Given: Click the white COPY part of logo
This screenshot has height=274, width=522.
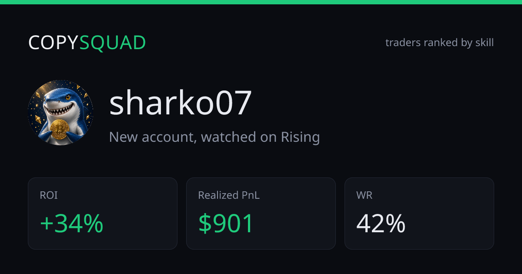Looking at the screenshot, I should point(54,43).
